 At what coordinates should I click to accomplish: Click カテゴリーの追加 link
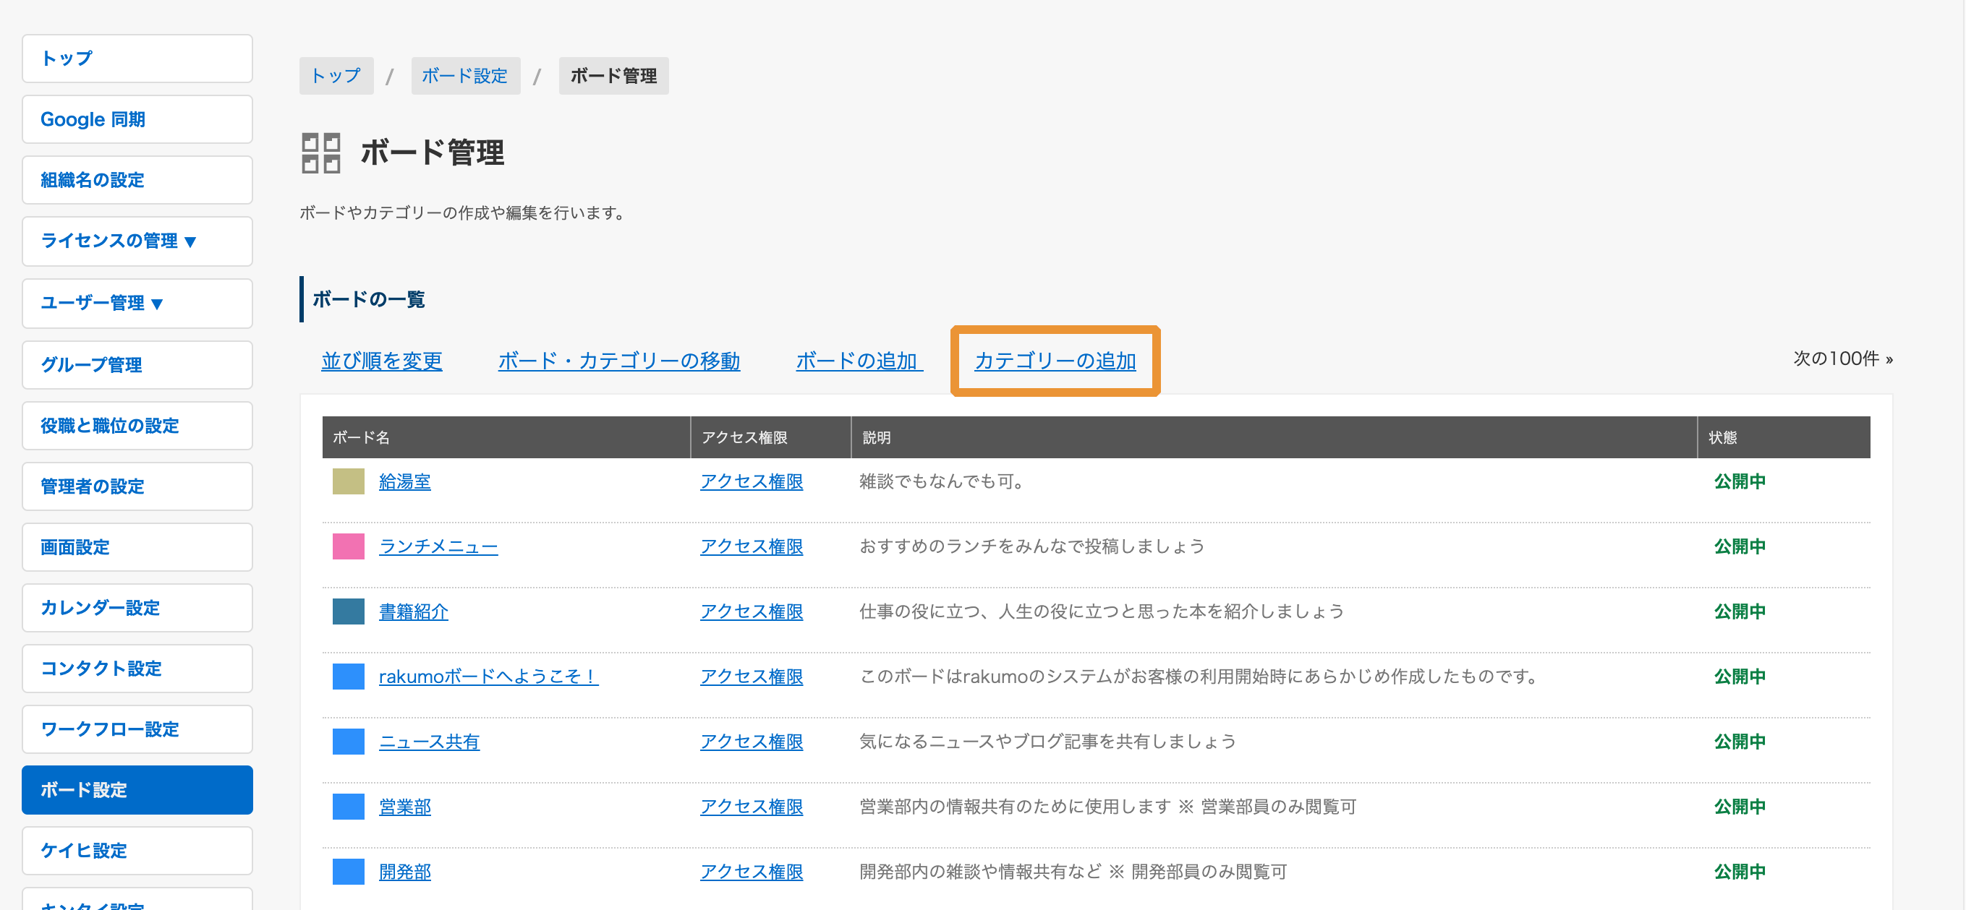click(1055, 361)
